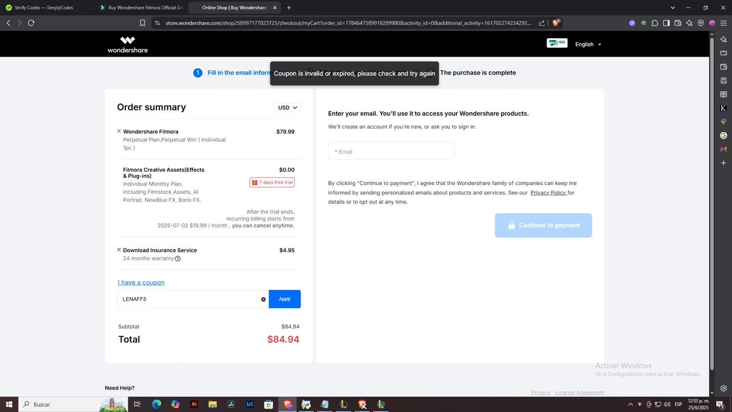Open site settings icon in address bar

157,23
